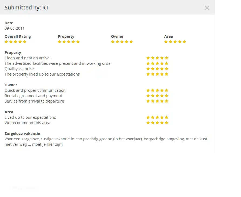Click stars beside Clean and neat on arrival
241x197 pixels.
click(x=157, y=58)
